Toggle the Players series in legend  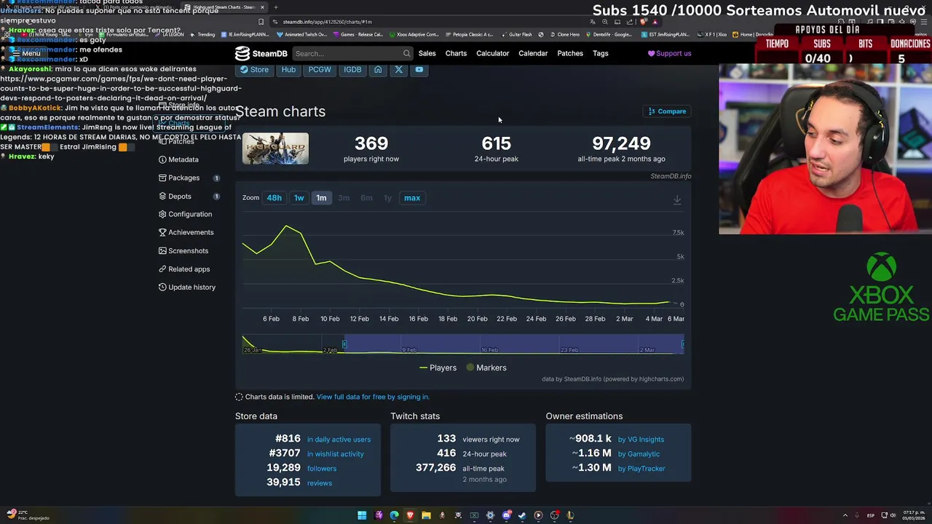click(x=438, y=368)
